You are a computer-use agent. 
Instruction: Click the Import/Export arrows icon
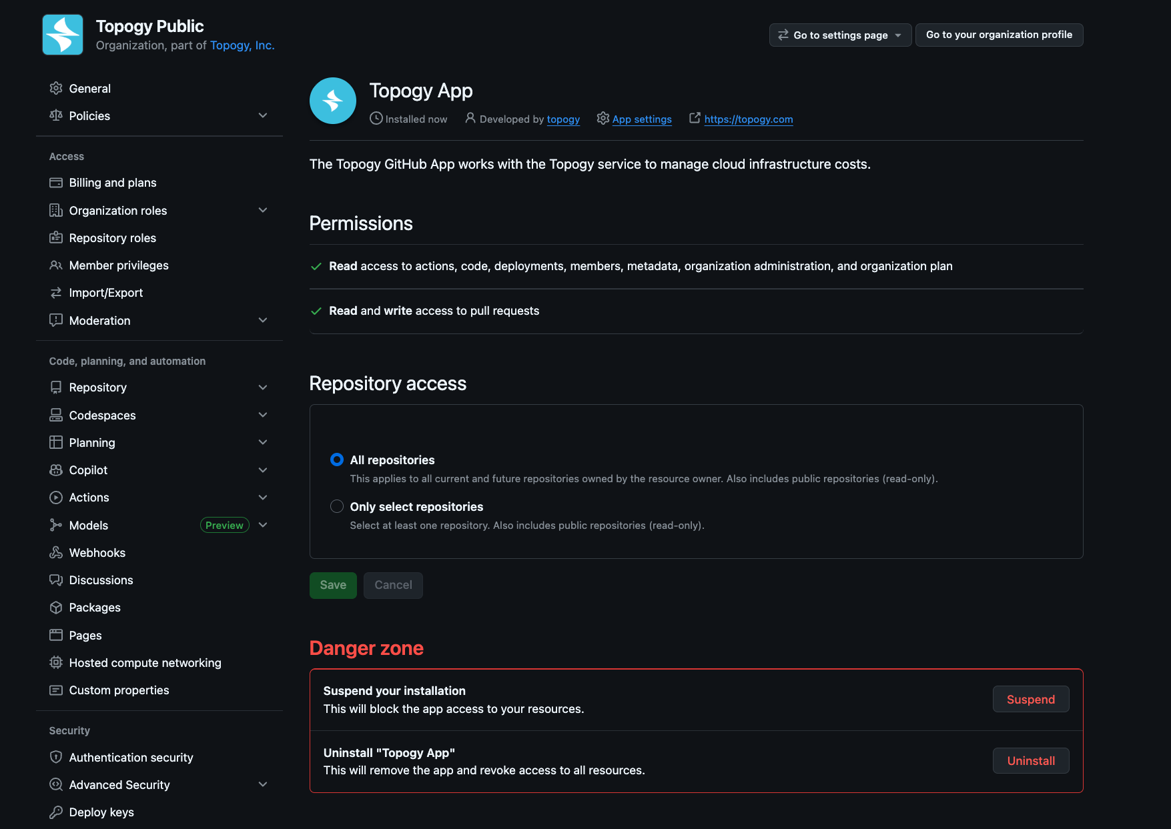click(x=56, y=293)
